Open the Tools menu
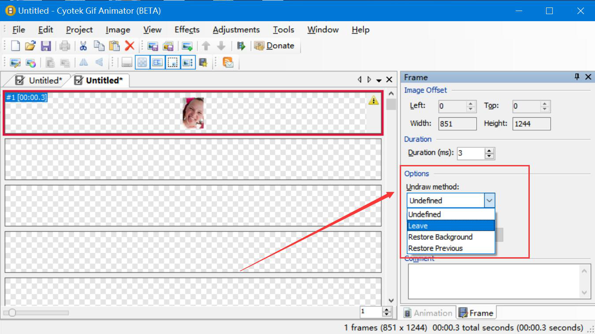Image resolution: width=595 pixels, height=334 pixels. pos(283,30)
